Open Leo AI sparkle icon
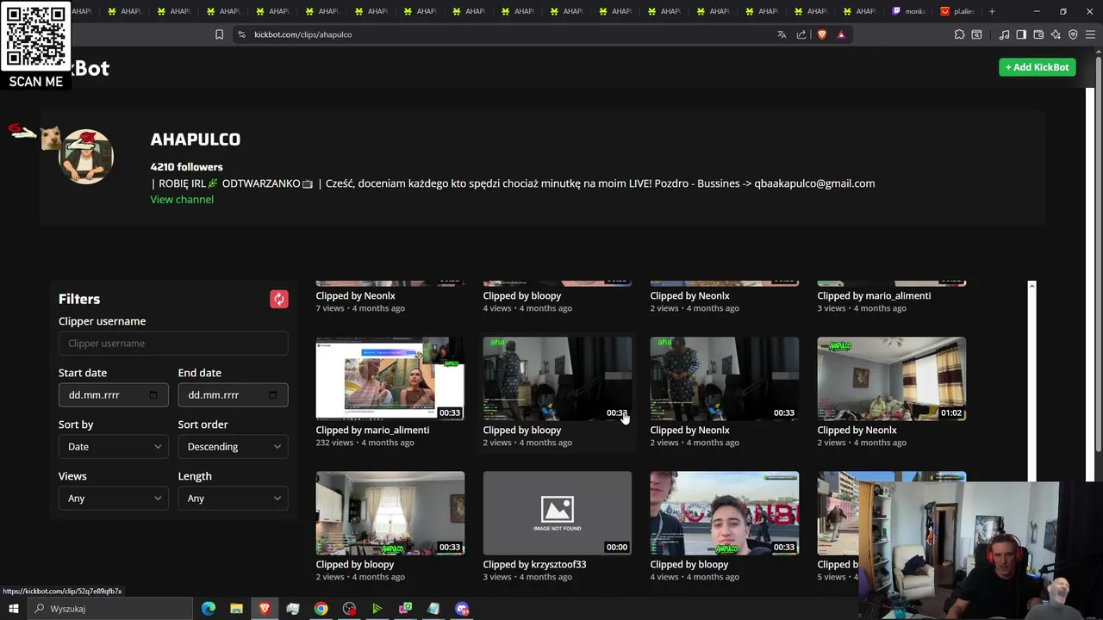Screen dimensions: 1103x620 [1056, 34]
